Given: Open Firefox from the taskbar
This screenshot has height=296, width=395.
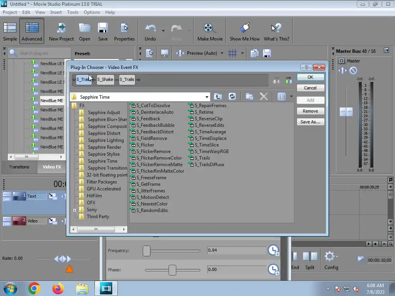Looking at the screenshot, I should (58, 288).
